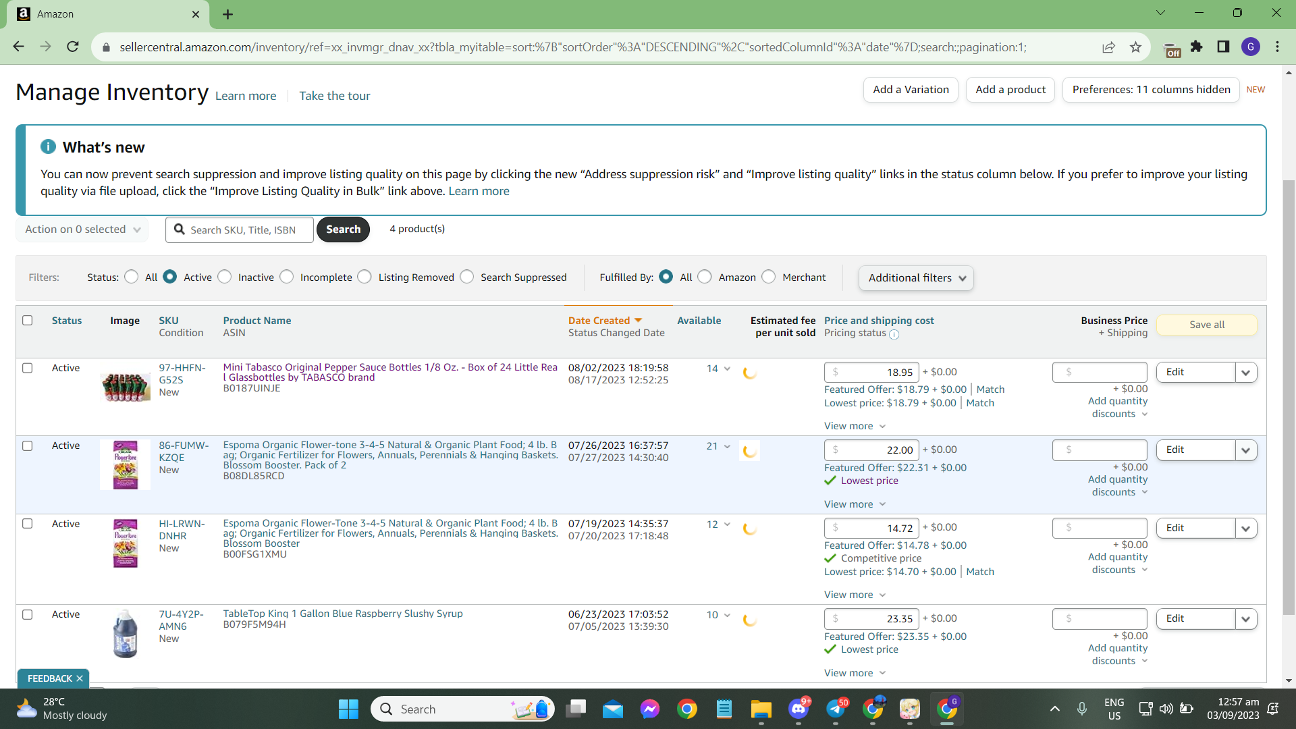Sort the table by Date Created

[605, 321]
